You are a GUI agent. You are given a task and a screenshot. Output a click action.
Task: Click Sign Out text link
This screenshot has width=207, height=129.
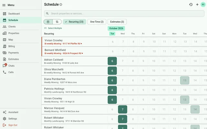pyautogui.click(x=13, y=125)
